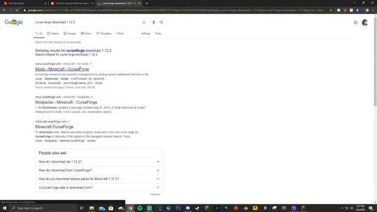377x212 pixels.
Task: Open the 'General CurseForge' sitelink
Action: [72, 141]
